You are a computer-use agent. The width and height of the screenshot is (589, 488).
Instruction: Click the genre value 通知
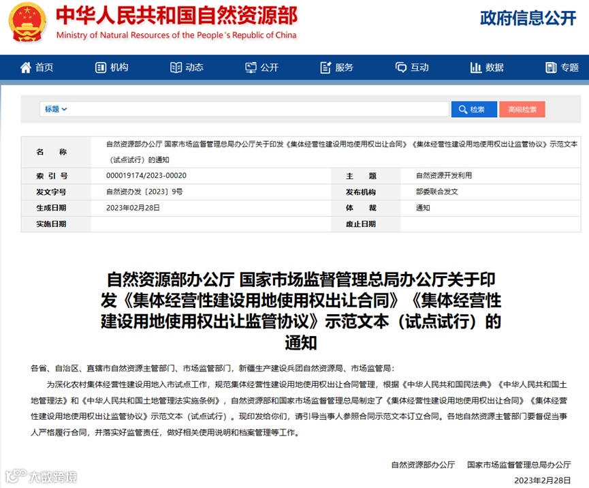[x=423, y=208]
